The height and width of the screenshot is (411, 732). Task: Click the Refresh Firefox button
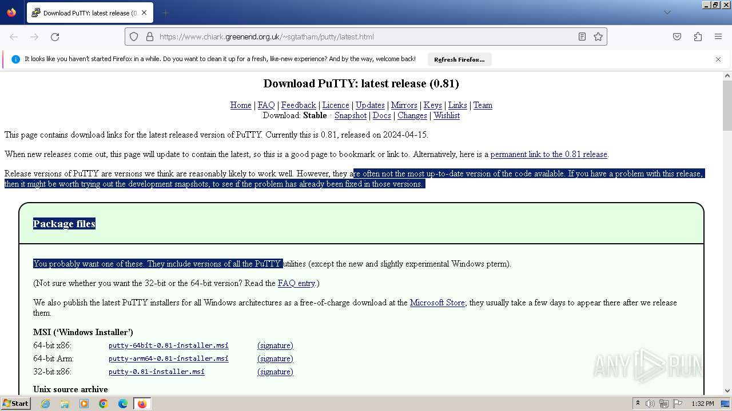tap(459, 59)
